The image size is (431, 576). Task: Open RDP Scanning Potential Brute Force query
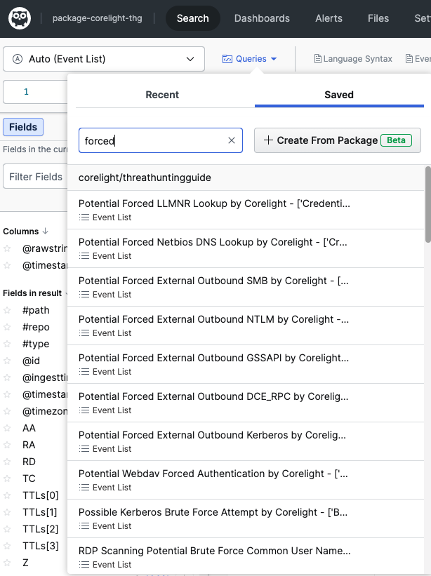(246, 556)
